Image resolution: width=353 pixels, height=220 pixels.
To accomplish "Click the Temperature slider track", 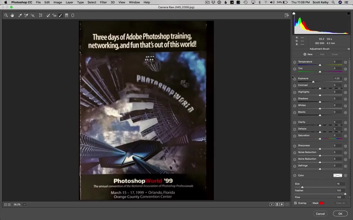I will pyautogui.click(x=320, y=65).
